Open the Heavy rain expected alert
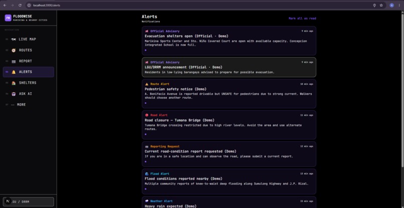The width and height of the screenshot is (404, 208). point(229,202)
